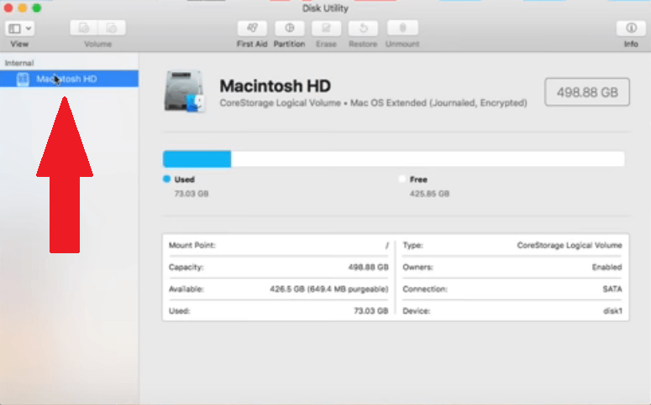
Task: Click the remove volume icon
Action: tap(111, 28)
